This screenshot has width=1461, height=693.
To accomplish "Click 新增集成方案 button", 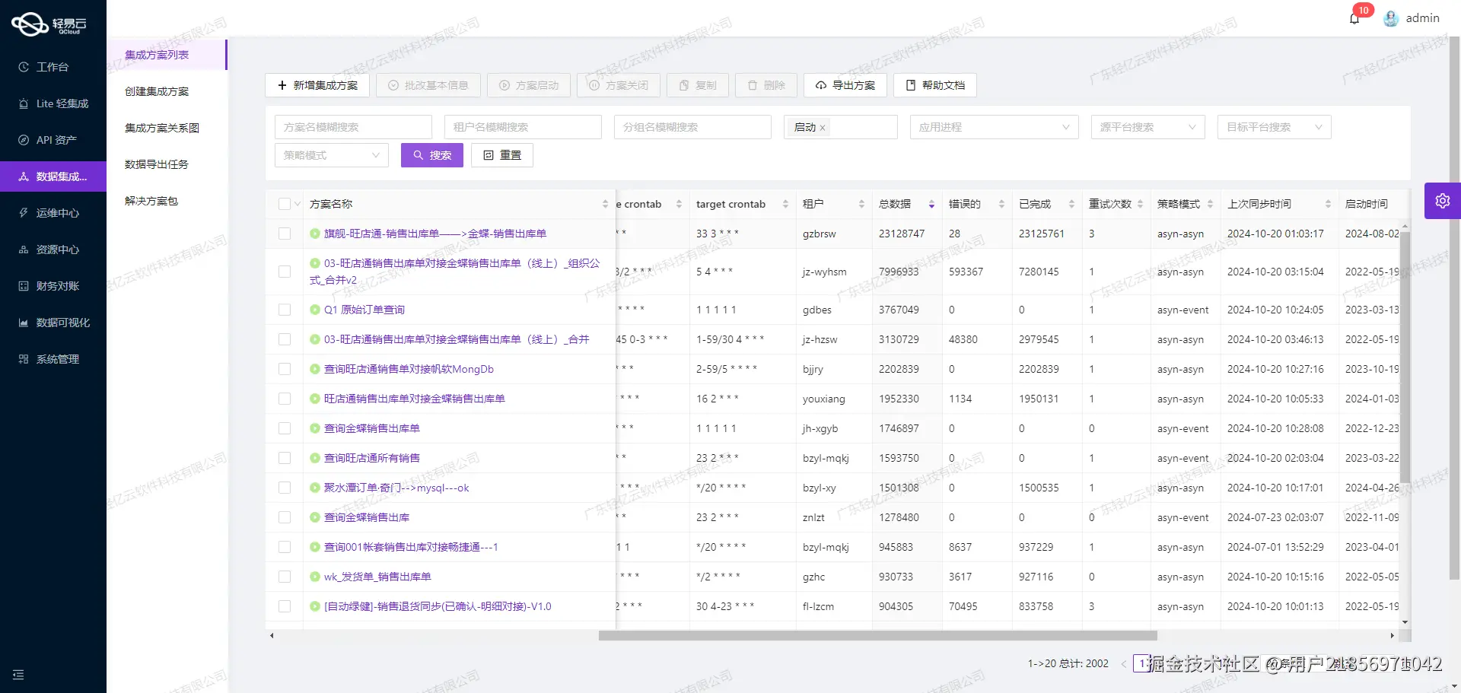I will point(317,85).
